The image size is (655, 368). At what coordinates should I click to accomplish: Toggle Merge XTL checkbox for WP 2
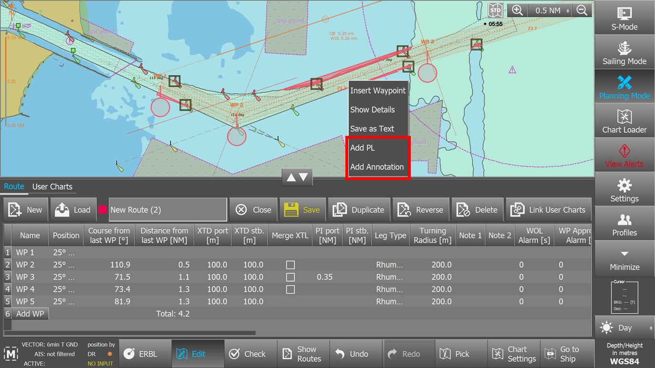(x=290, y=265)
